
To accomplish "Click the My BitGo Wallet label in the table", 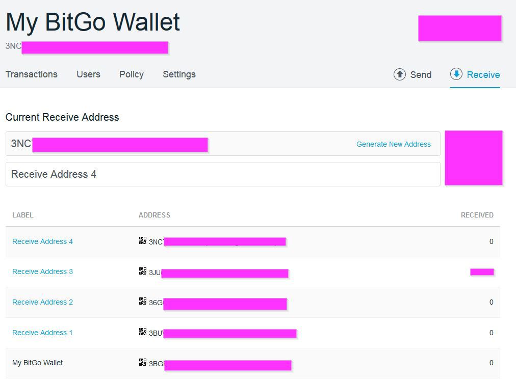I will tap(38, 363).
